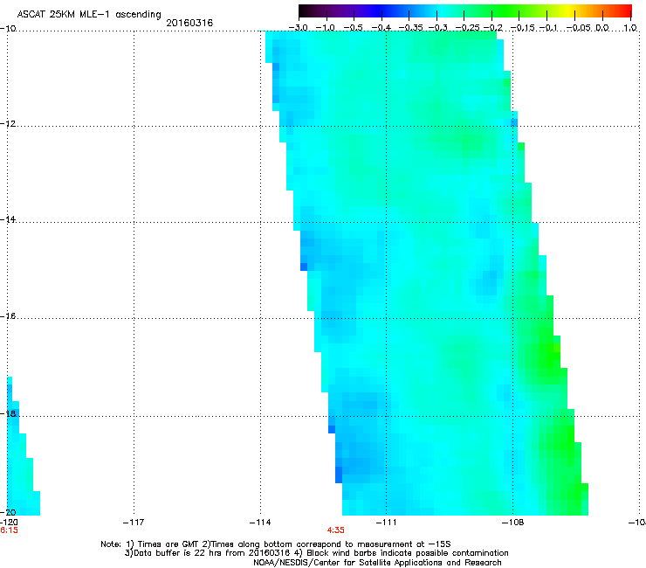Click the latitude label -12
Image resolution: width=646 pixels, height=568 pixels.
tap(8, 124)
